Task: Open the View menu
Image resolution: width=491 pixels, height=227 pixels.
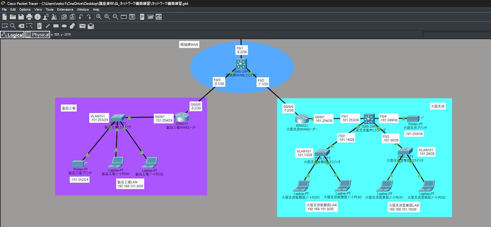Action: [x=38, y=9]
